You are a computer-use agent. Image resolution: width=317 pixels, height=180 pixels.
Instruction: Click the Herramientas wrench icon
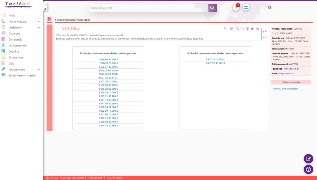[x=3, y=69]
